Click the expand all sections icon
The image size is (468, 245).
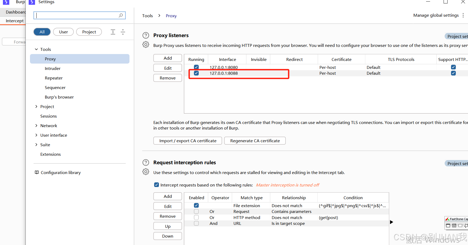pos(113,32)
